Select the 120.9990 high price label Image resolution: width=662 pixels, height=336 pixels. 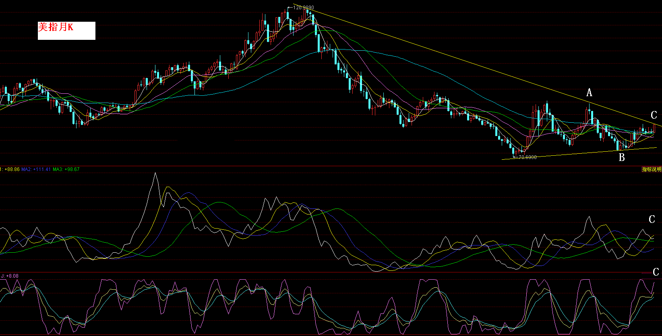(x=304, y=8)
